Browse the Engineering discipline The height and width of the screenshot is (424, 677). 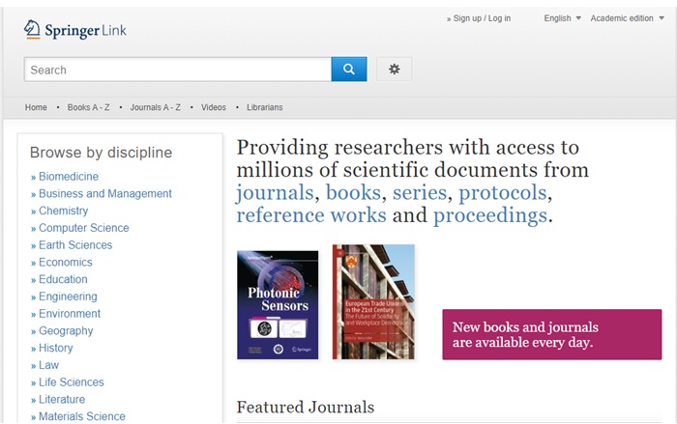coord(68,297)
